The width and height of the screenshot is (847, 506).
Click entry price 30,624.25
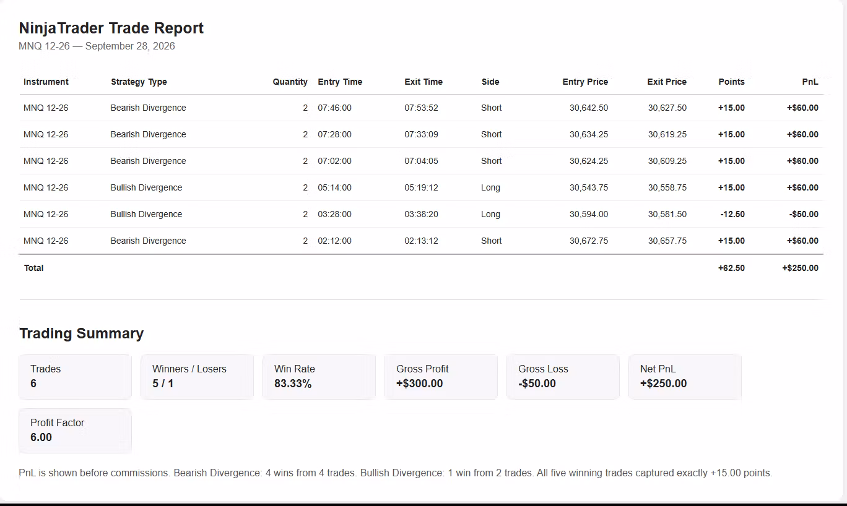589,161
